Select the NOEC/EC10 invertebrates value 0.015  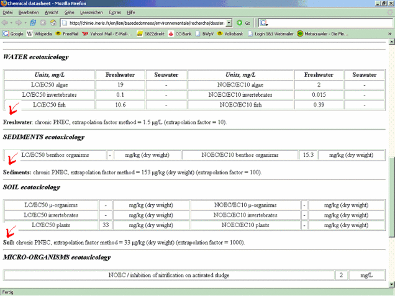click(319, 95)
